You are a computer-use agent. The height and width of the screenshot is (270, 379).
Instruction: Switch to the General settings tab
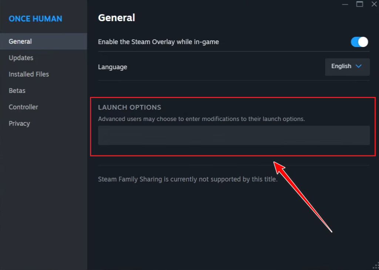pyautogui.click(x=20, y=41)
